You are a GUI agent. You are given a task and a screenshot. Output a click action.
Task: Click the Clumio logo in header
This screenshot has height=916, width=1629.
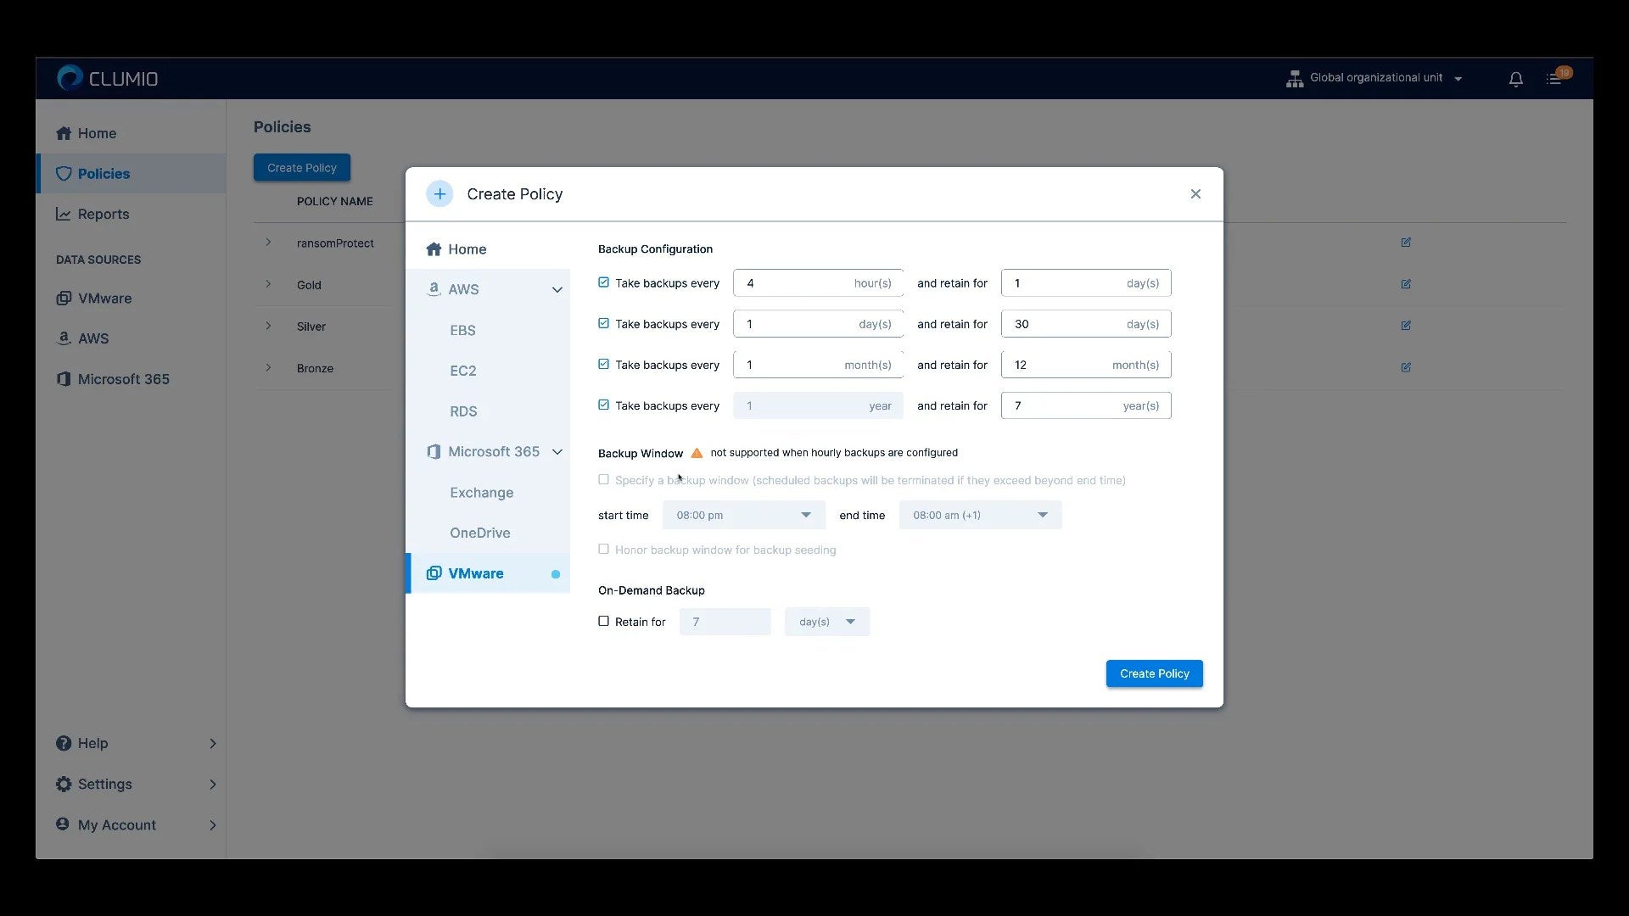[108, 78]
